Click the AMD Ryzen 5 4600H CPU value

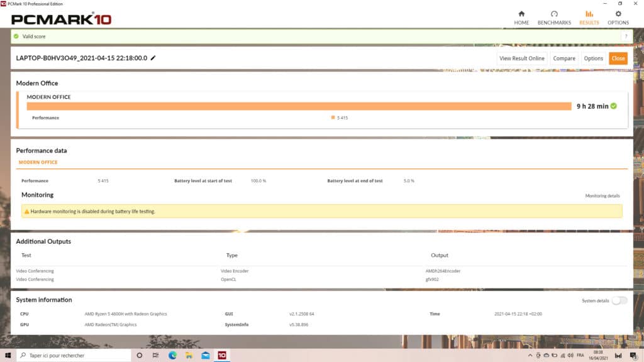(126, 314)
